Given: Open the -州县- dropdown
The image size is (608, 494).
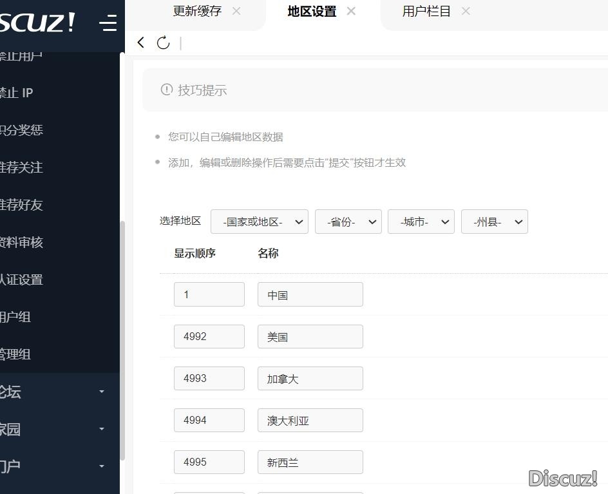Looking at the screenshot, I should [x=494, y=221].
